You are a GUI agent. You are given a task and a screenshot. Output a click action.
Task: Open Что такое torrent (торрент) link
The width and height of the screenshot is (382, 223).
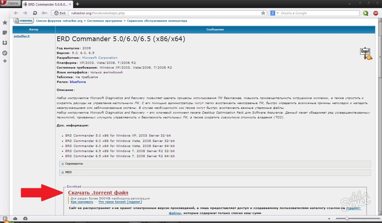[120, 202]
